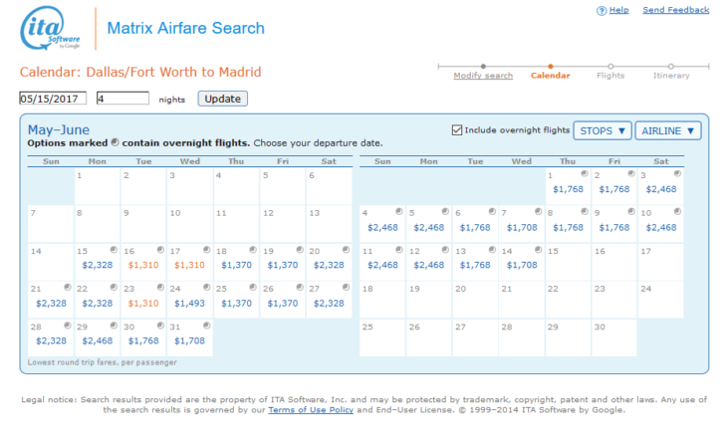Click the nights number input field
This screenshot has width=725, height=443.
coord(123,99)
